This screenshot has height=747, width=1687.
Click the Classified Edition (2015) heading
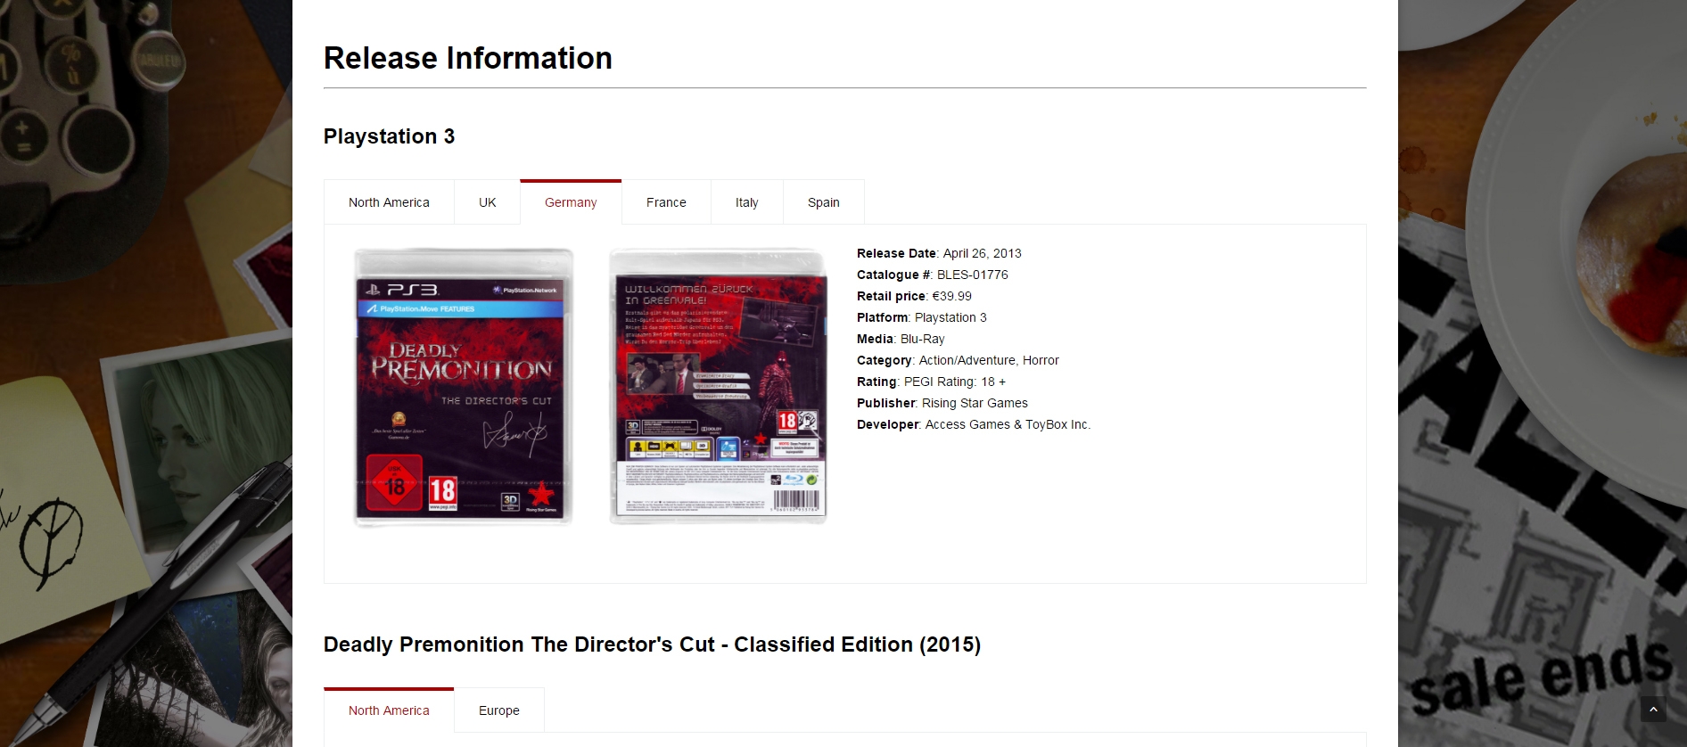(x=652, y=644)
